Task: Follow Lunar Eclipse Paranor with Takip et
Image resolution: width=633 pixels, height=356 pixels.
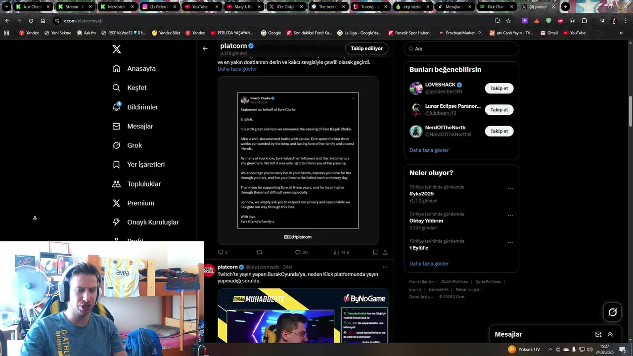Action: coord(499,110)
